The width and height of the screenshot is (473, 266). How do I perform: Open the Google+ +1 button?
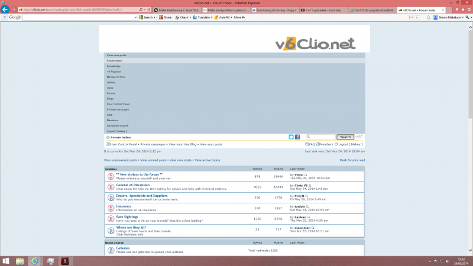pyautogui.click(x=410, y=18)
